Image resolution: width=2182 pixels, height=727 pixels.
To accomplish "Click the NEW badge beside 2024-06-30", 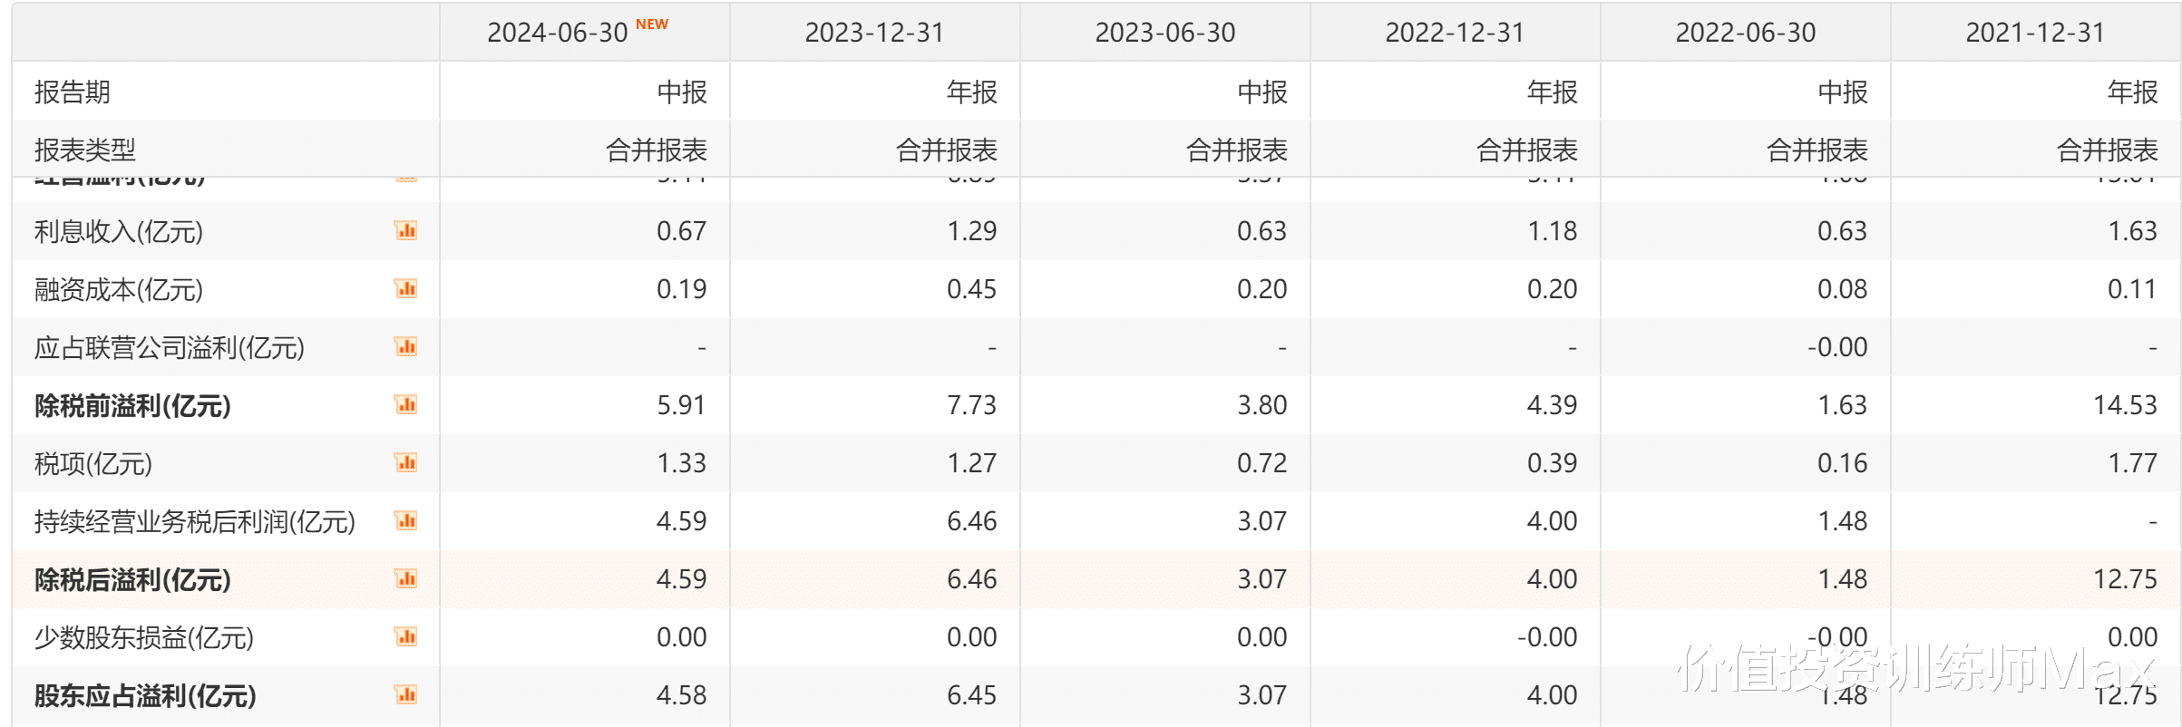I will [652, 24].
